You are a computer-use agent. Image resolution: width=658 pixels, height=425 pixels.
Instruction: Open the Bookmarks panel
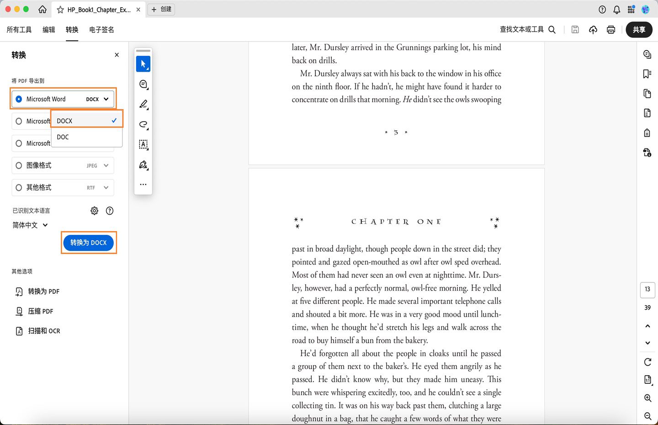[x=647, y=74]
